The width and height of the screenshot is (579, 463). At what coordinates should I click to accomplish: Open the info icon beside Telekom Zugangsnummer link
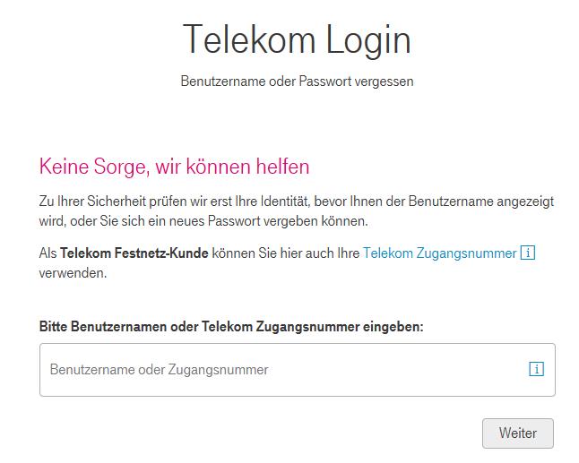pyautogui.click(x=528, y=253)
